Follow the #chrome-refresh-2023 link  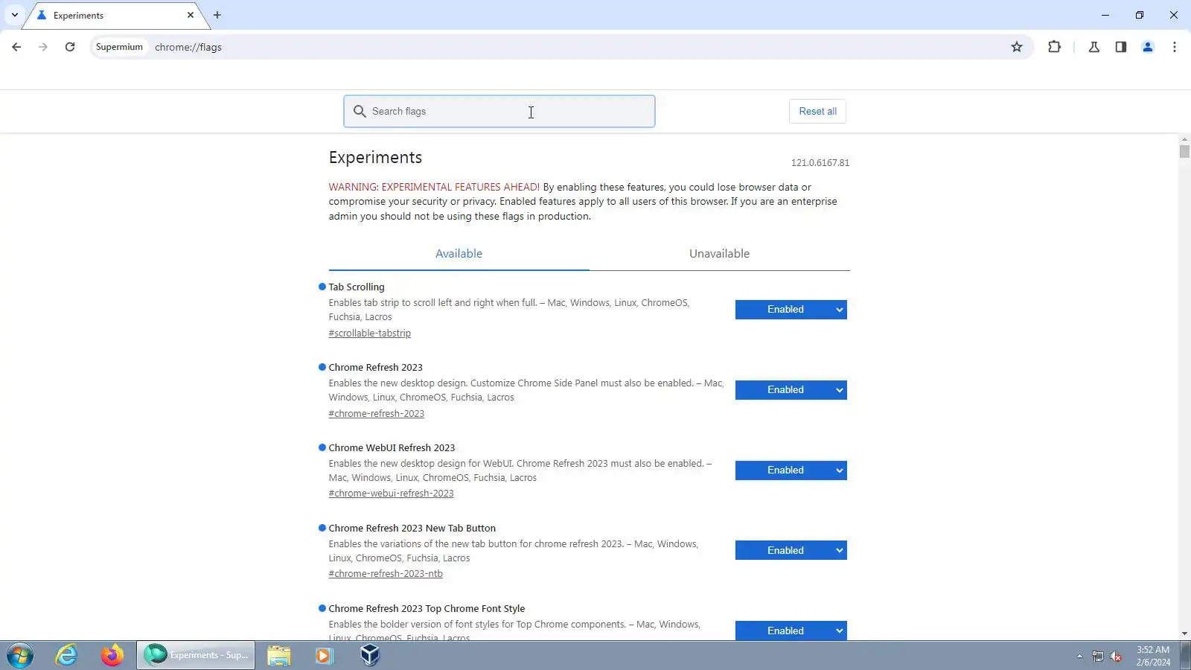tap(377, 414)
